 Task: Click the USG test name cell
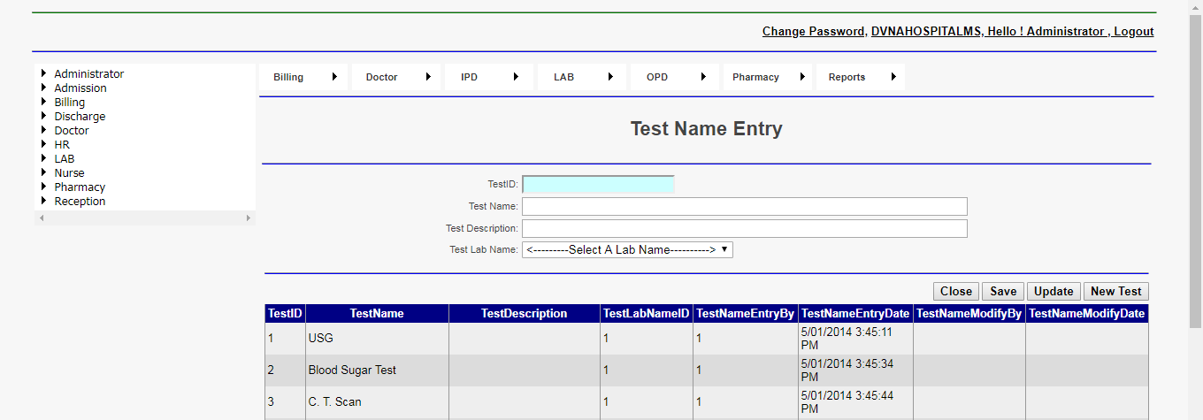click(377, 339)
